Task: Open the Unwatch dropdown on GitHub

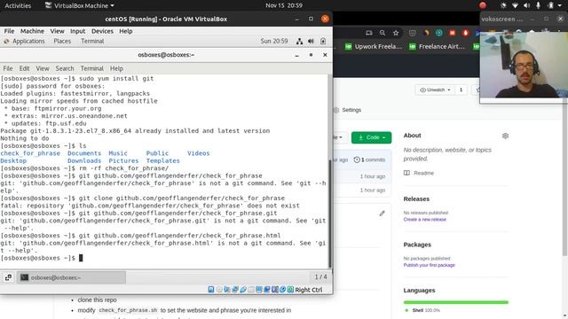Action: click(435, 89)
